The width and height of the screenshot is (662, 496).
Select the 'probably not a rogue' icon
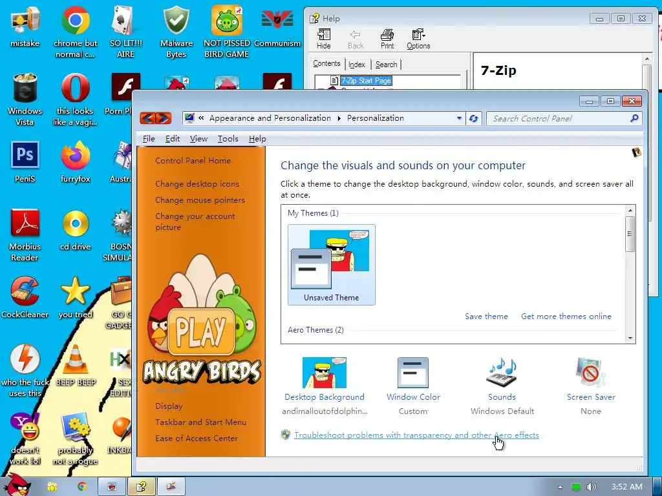(75, 439)
